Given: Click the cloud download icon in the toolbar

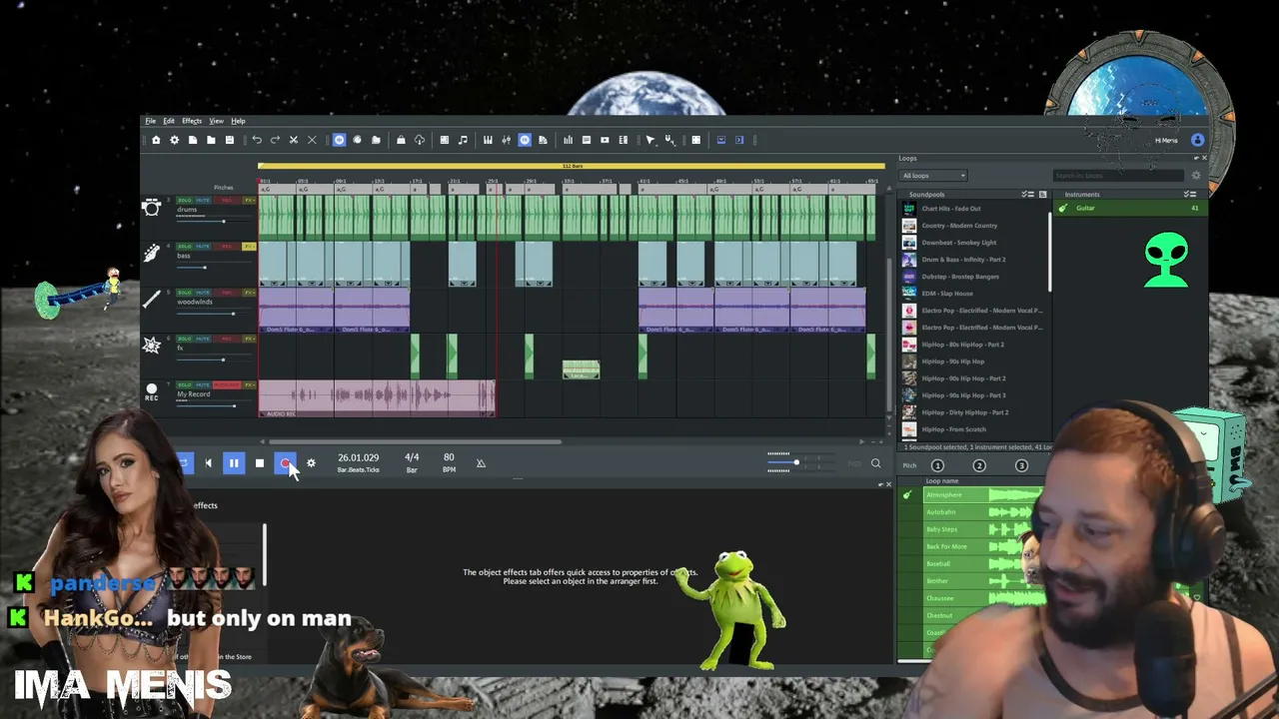Looking at the screenshot, I should (x=420, y=140).
